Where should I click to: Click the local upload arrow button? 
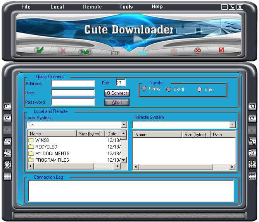click(7, 130)
